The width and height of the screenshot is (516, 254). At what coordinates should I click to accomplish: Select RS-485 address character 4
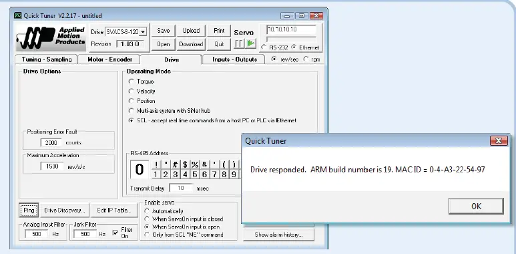185,174
